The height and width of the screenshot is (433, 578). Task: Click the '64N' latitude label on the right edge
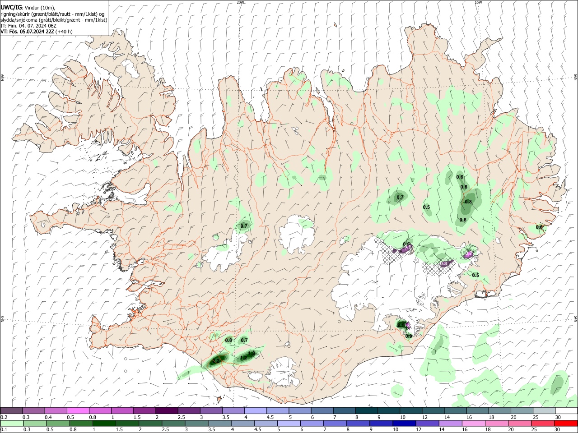576,319
